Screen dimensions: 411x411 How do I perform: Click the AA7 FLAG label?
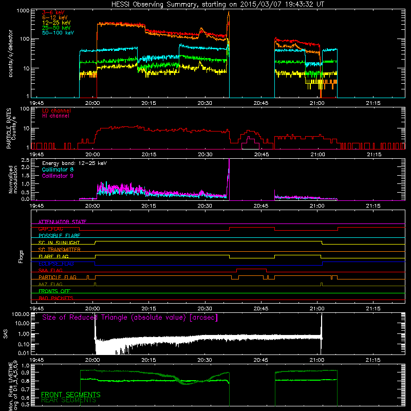click(50, 284)
